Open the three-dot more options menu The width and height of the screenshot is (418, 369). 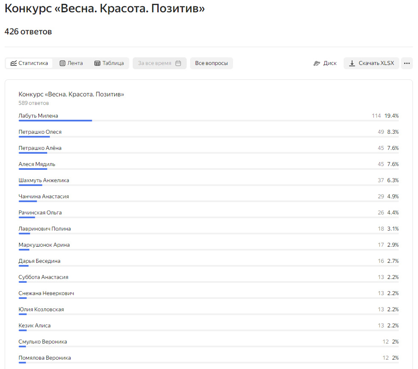tap(407, 63)
